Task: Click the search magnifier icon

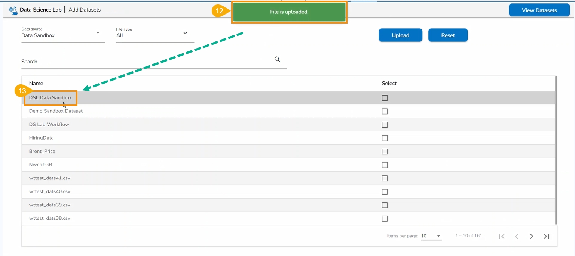Action: (x=277, y=59)
